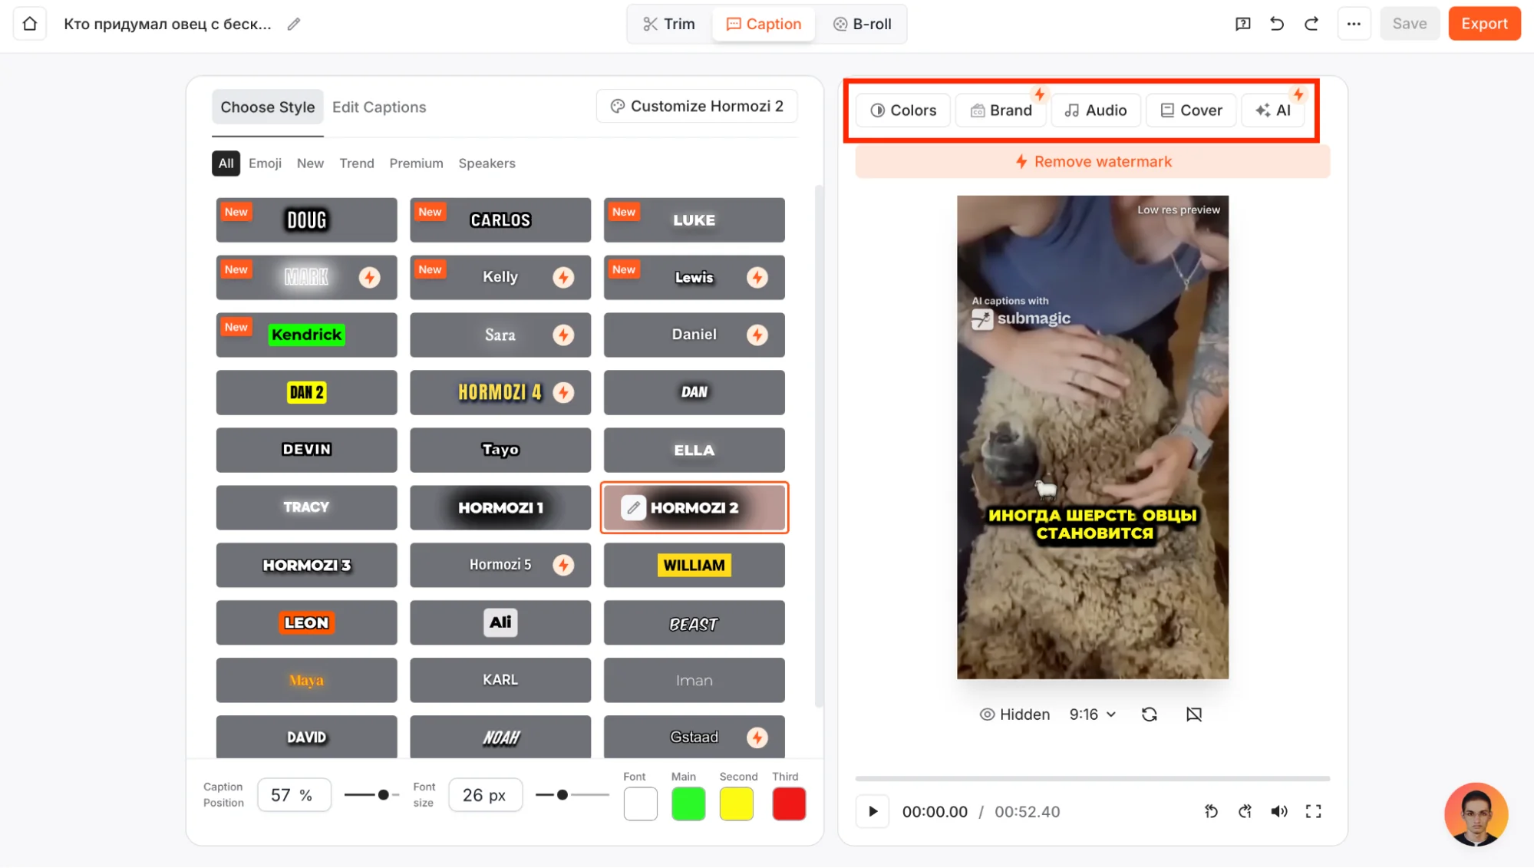Open the three-dot more options menu
The height and width of the screenshot is (868, 1534).
coord(1354,24)
